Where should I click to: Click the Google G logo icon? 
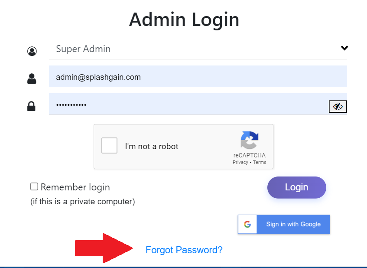[247, 224]
